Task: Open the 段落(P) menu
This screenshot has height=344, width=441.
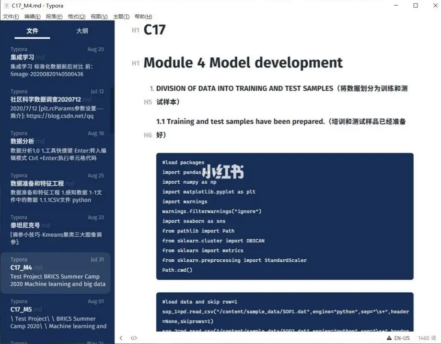Action: pos(54,17)
